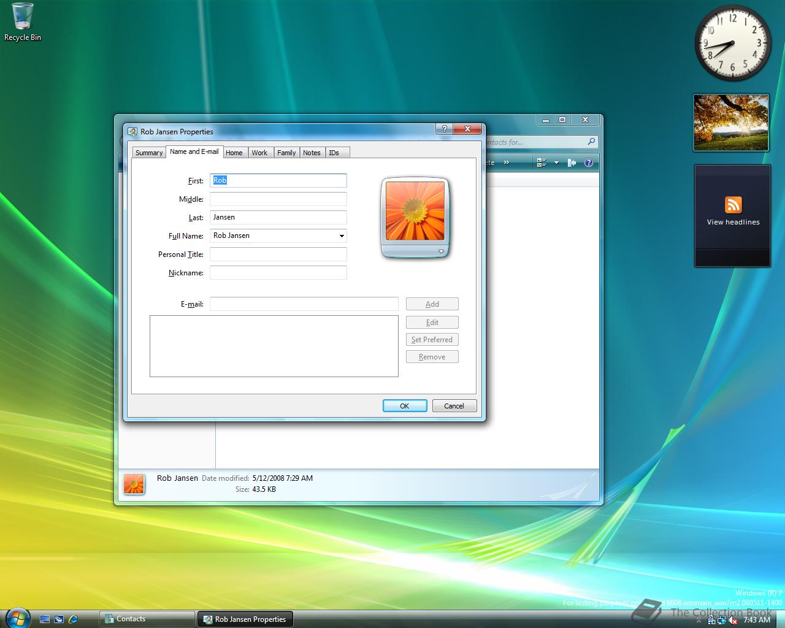Screen dimensions: 785x628
Task: Switch to the Work tab
Action: 259,153
